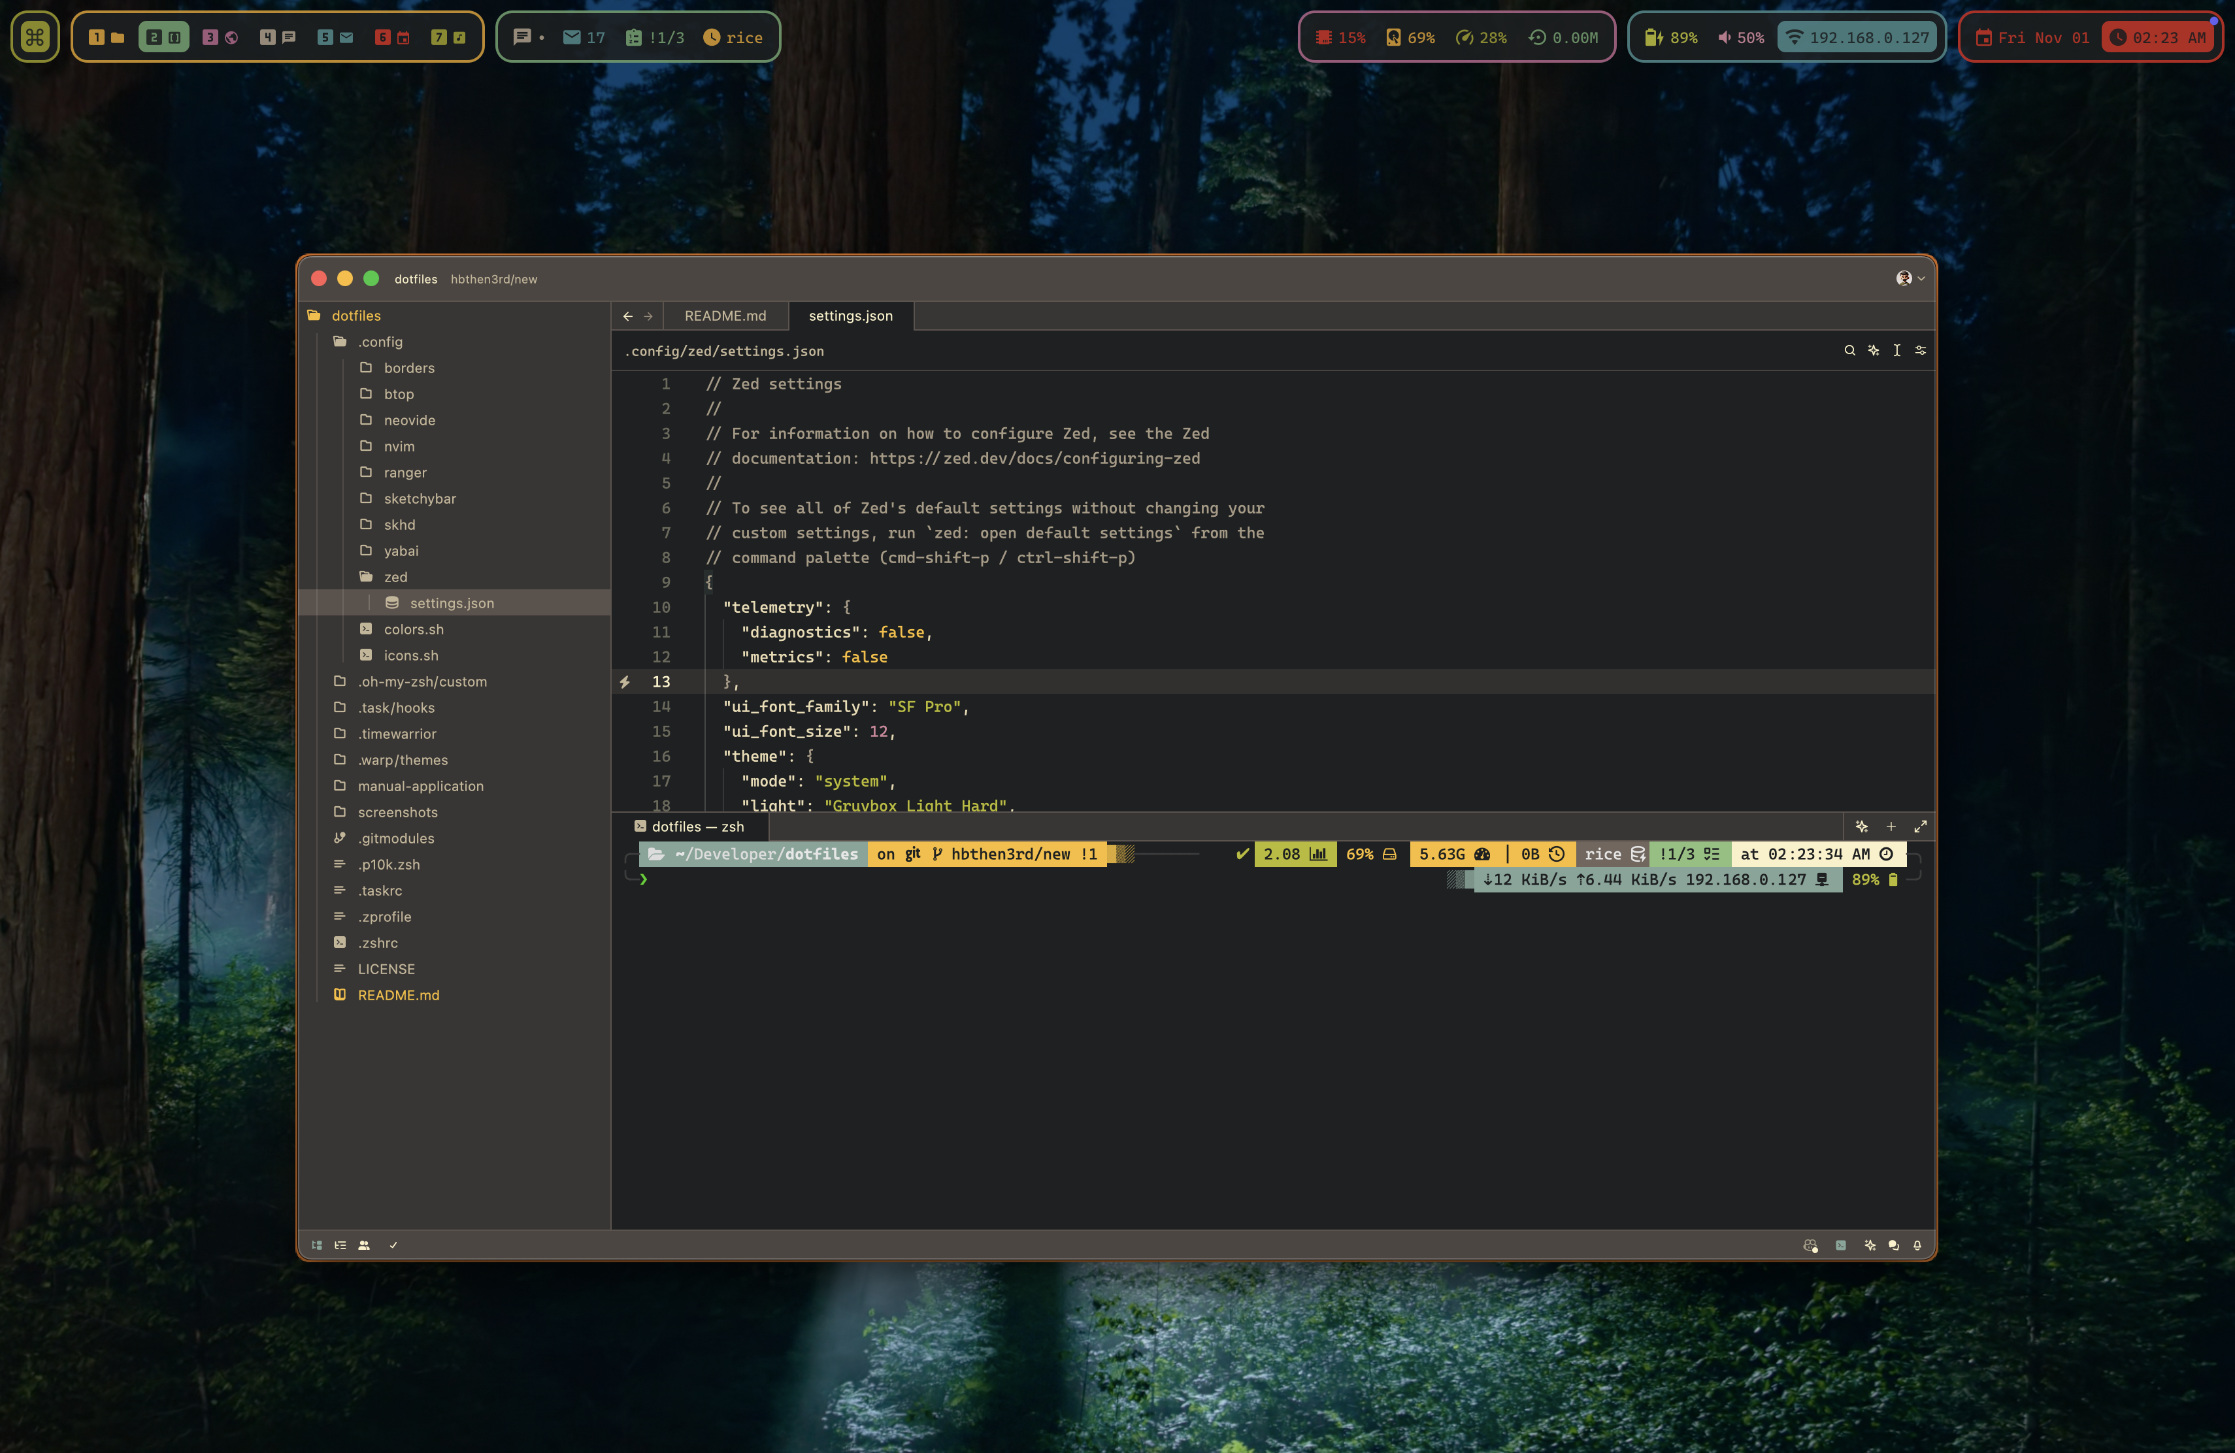This screenshot has height=1453, width=2235.
Task: Click inline assist sparkle in terminal panel
Action: click(1861, 827)
